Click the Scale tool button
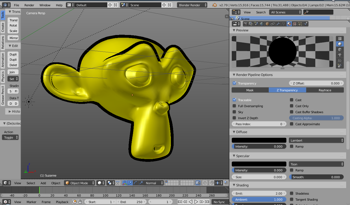The height and width of the screenshot is (205, 350). coord(13,31)
